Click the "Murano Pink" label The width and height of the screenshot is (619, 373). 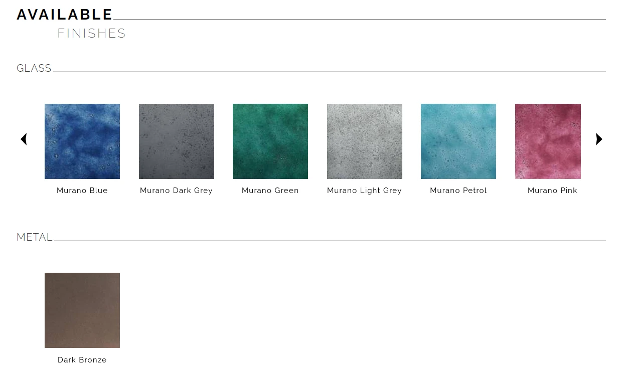click(x=553, y=191)
